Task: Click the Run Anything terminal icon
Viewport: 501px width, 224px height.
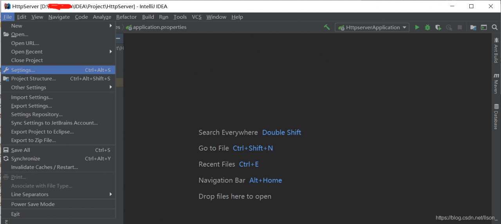Action: click(x=484, y=27)
